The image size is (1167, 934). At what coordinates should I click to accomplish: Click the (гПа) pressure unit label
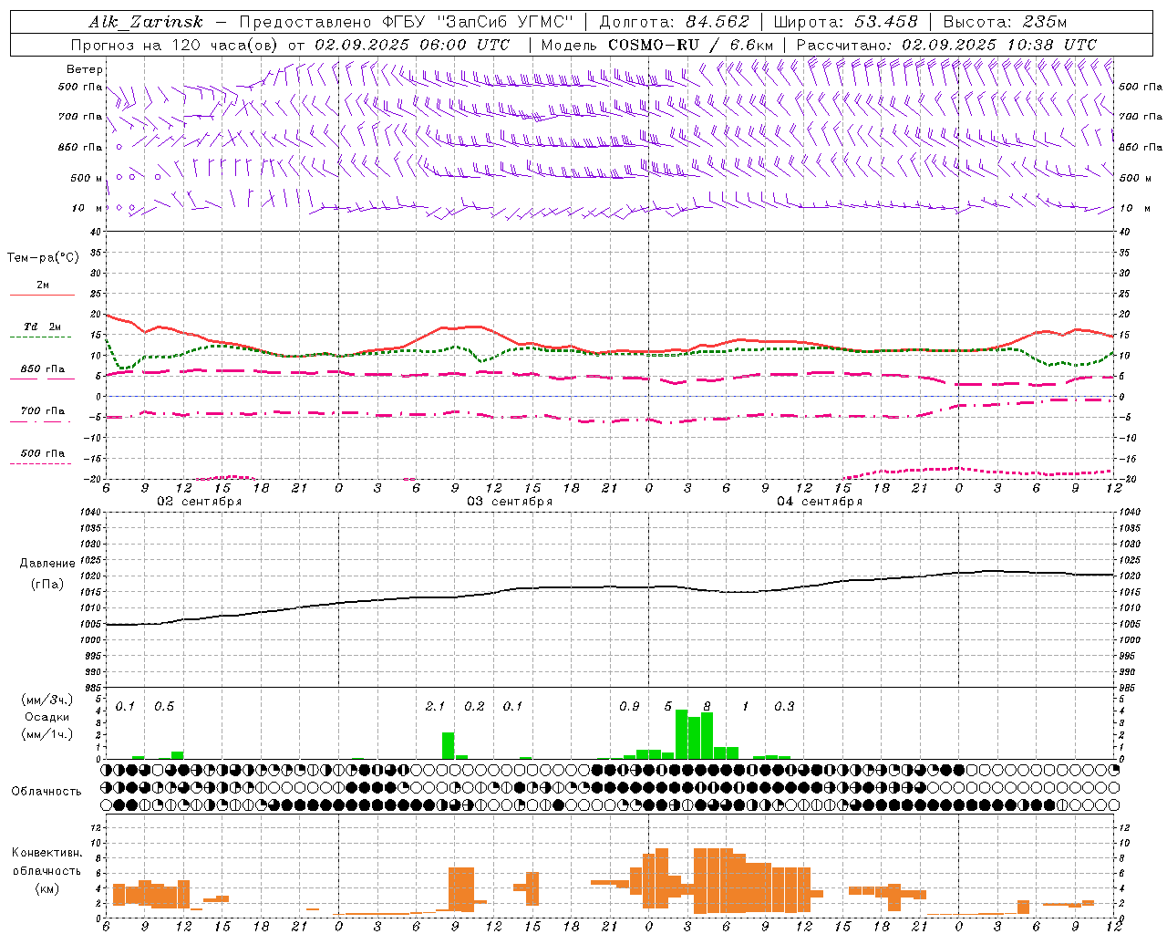47,584
